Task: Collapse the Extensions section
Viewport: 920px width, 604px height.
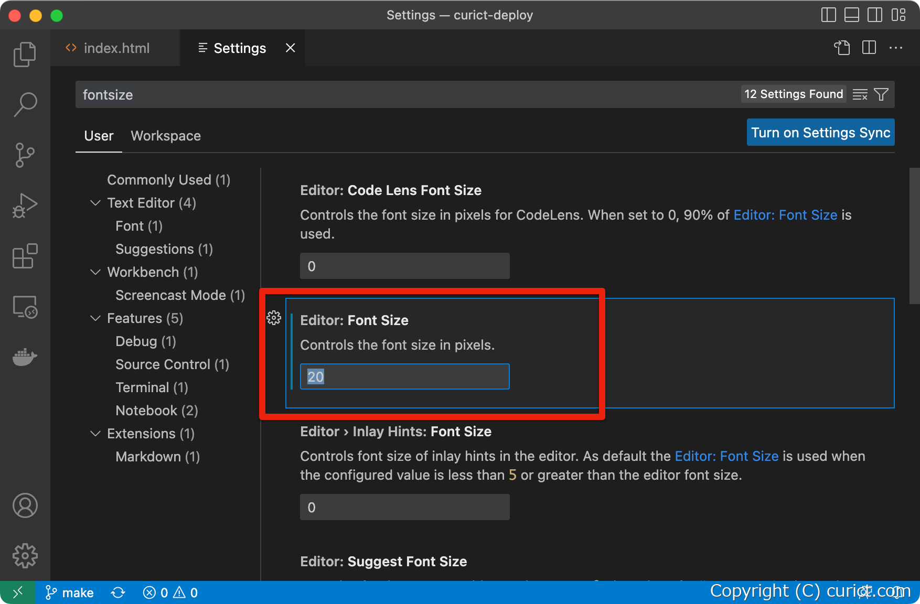Action: [x=95, y=434]
